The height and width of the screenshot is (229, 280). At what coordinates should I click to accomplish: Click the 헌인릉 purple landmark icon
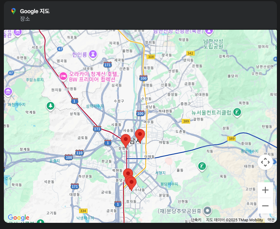point(93,54)
